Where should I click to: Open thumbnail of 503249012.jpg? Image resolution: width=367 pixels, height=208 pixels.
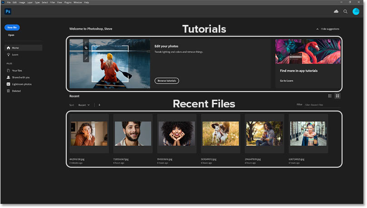pyautogui.click(x=221, y=134)
